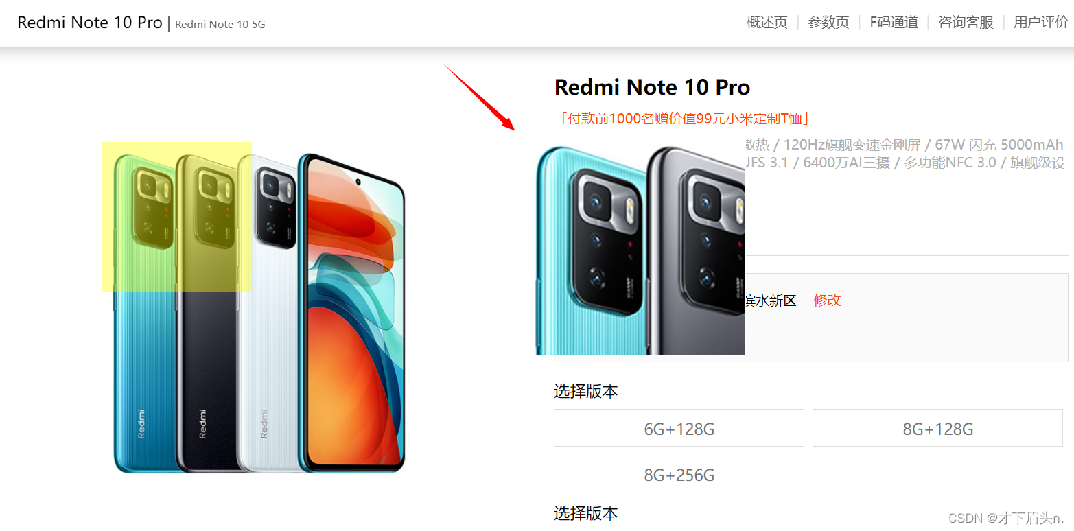1074x531 pixels.
Task: Click the blue phone's Redmi logo
Action: 141,424
